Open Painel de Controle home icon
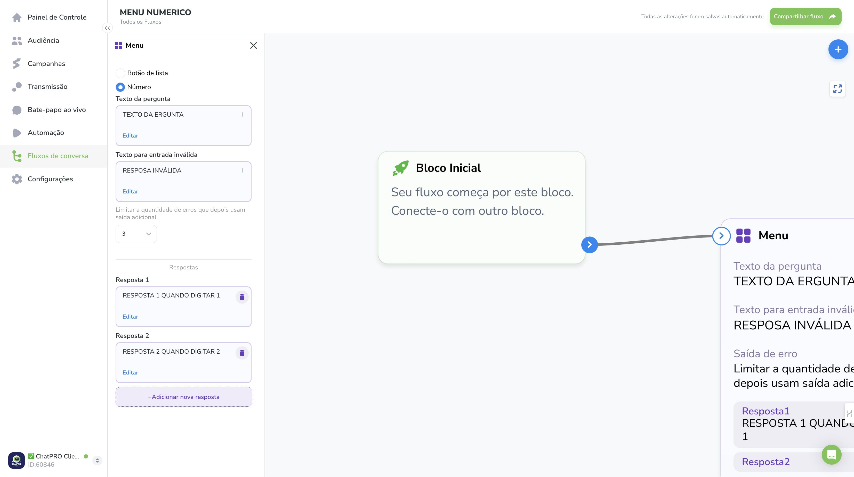The width and height of the screenshot is (854, 477). click(17, 17)
